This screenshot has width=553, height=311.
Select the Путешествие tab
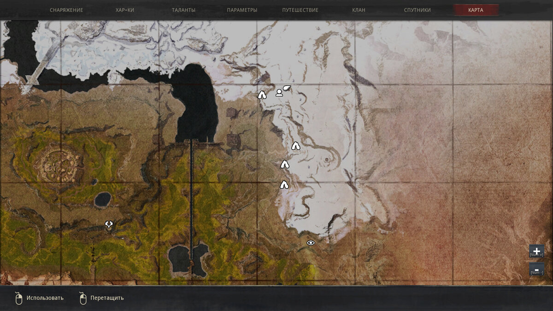pyautogui.click(x=300, y=10)
